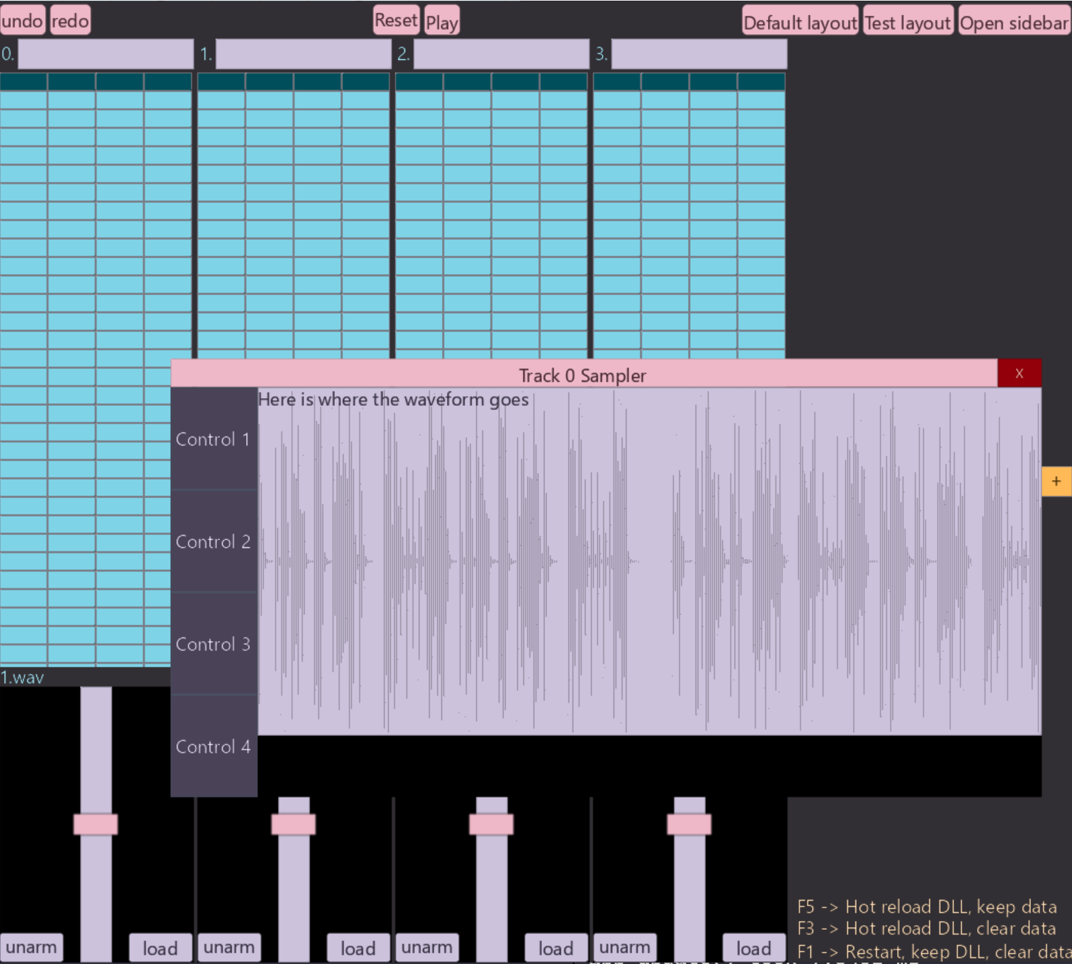Unarm track 2

coord(426,948)
